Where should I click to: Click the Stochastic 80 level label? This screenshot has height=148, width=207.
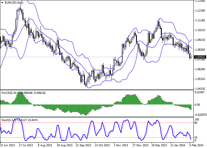pos(196,123)
